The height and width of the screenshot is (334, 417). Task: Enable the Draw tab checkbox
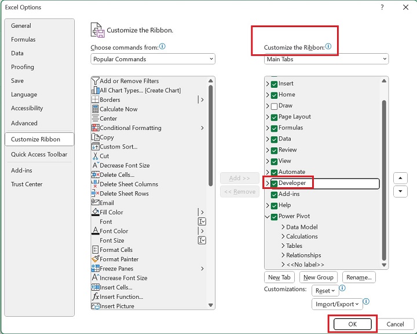[275, 106]
